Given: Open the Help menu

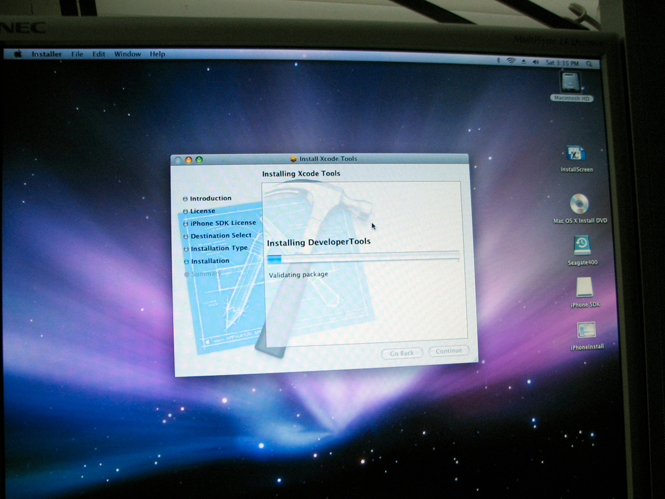Looking at the screenshot, I should point(157,54).
